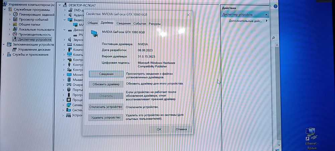Click the Просмотр событий icon in tree
This screenshot has height=151, width=335.
(x=15, y=19)
